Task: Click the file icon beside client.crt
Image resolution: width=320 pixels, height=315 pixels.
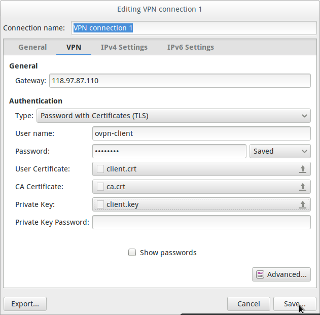Action: [x=100, y=169]
